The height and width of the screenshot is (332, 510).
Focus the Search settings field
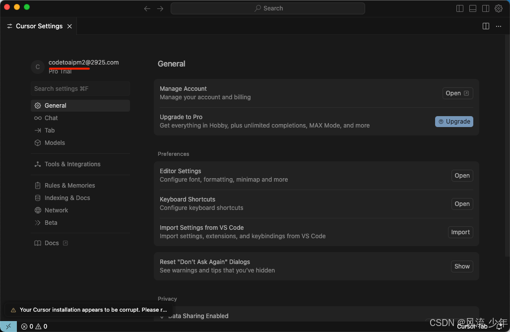point(80,88)
